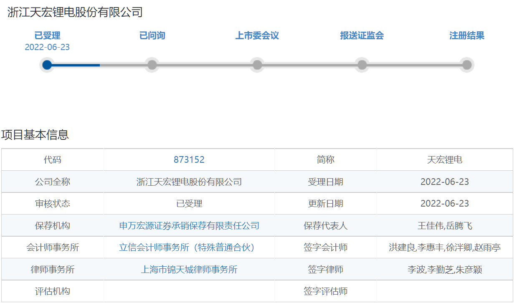Click the 更新日期 label cell
This screenshot has height=303, width=514.
click(x=326, y=204)
